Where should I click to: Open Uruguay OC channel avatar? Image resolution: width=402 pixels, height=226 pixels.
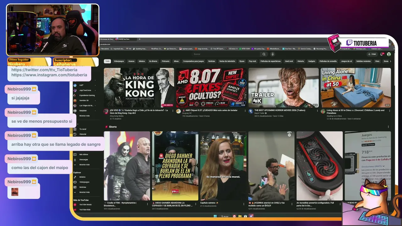point(178,111)
